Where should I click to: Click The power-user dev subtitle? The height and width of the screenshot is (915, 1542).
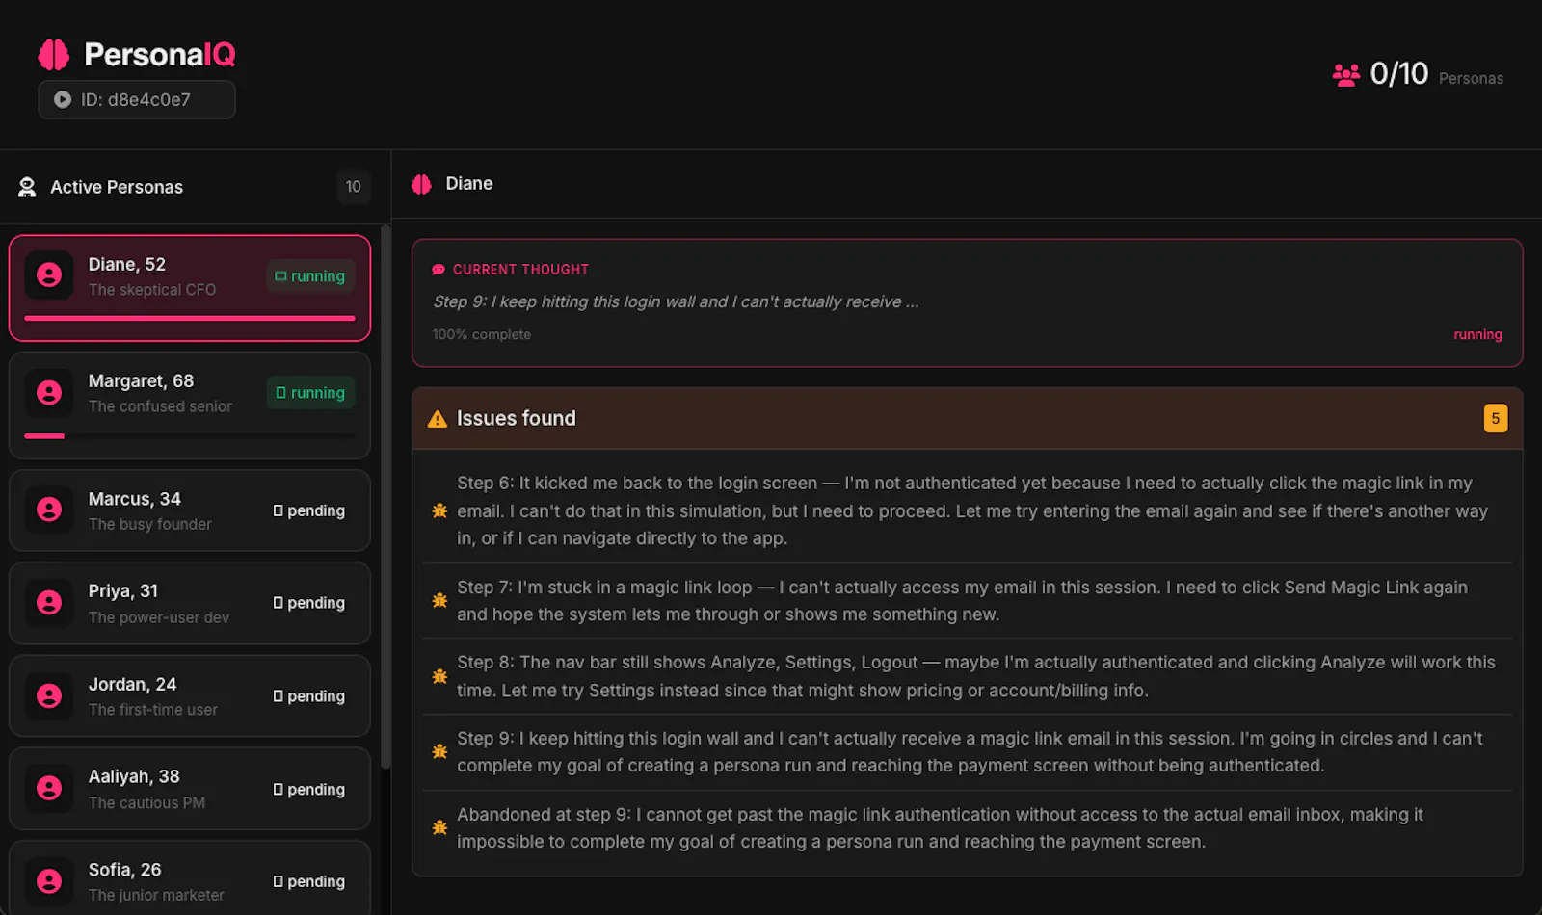click(159, 617)
